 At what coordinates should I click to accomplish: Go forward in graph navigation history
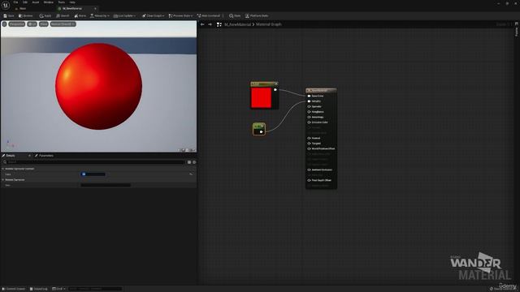210,24
